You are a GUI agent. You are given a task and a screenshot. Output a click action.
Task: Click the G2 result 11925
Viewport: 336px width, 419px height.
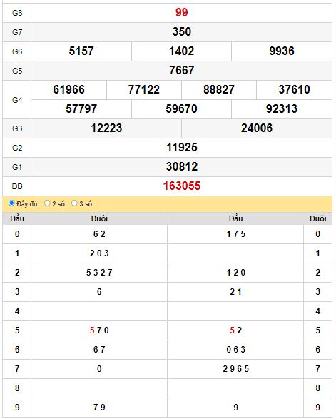pos(182,148)
